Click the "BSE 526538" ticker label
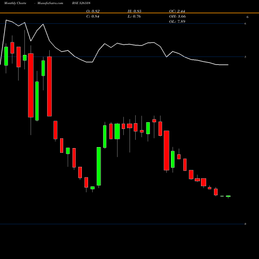The width and height of the screenshot is (259, 259). [x=81, y=3]
